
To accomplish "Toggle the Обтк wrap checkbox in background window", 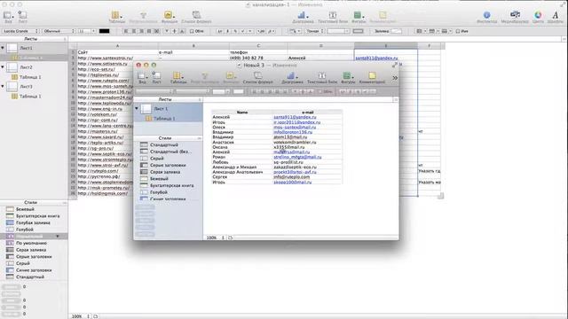I will (x=192, y=31).
